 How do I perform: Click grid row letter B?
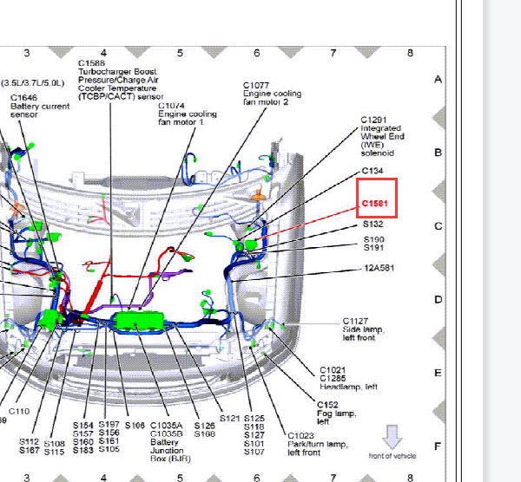point(438,153)
